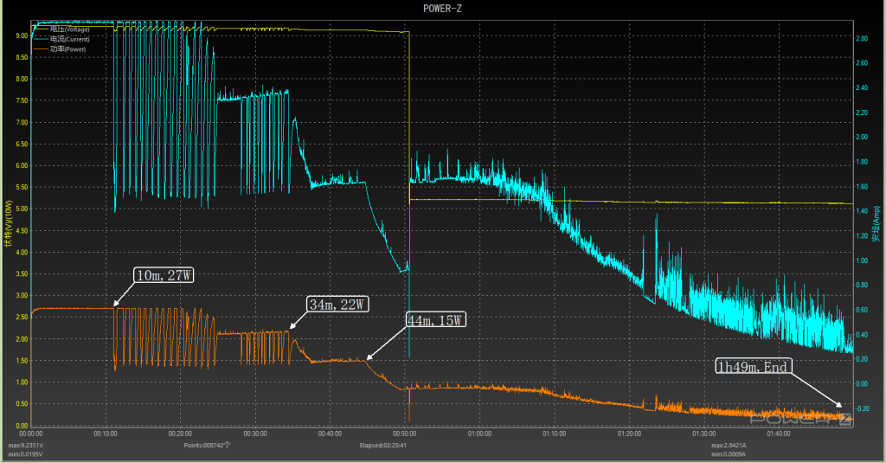The height and width of the screenshot is (463, 886).
Task: Click the 01:30:00 time axis label
Action: tap(704, 434)
